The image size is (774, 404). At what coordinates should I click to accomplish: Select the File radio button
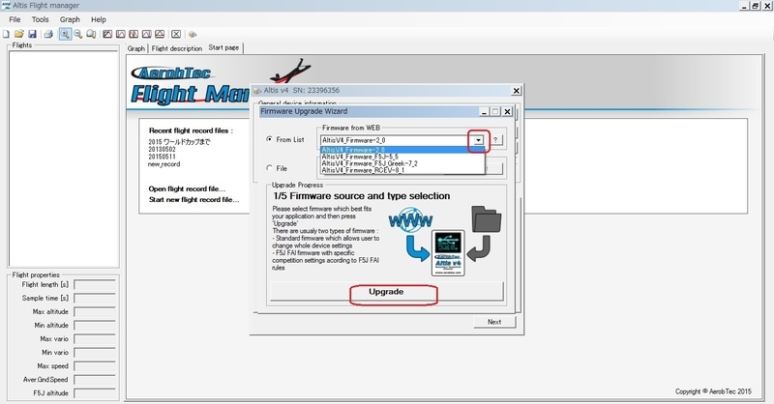(269, 168)
